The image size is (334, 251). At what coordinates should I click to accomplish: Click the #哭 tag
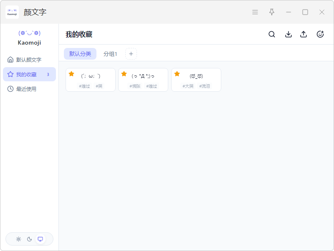click(99, 86)
